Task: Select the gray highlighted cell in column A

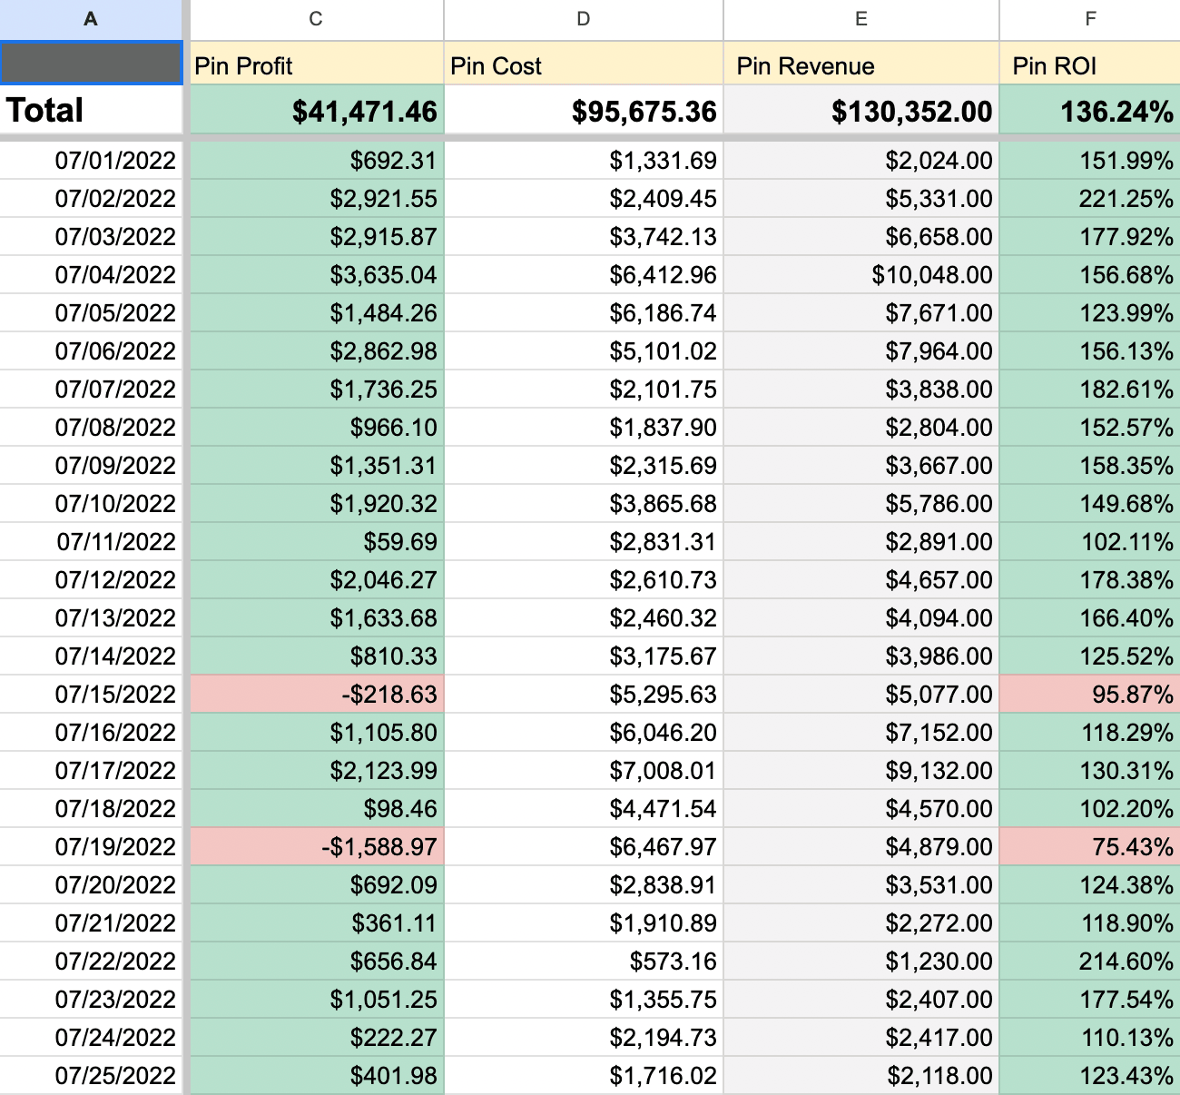Action: coord(91,64)
